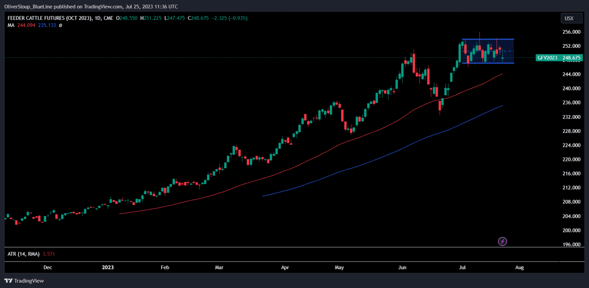The height and width of the screenshot is (288, 589).
Task: Click the 244.000 price axis label
Action: click(x=572, y=74)
